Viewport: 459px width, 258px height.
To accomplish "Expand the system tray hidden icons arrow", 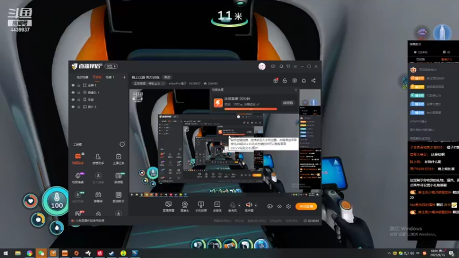I will pos(389,253).
